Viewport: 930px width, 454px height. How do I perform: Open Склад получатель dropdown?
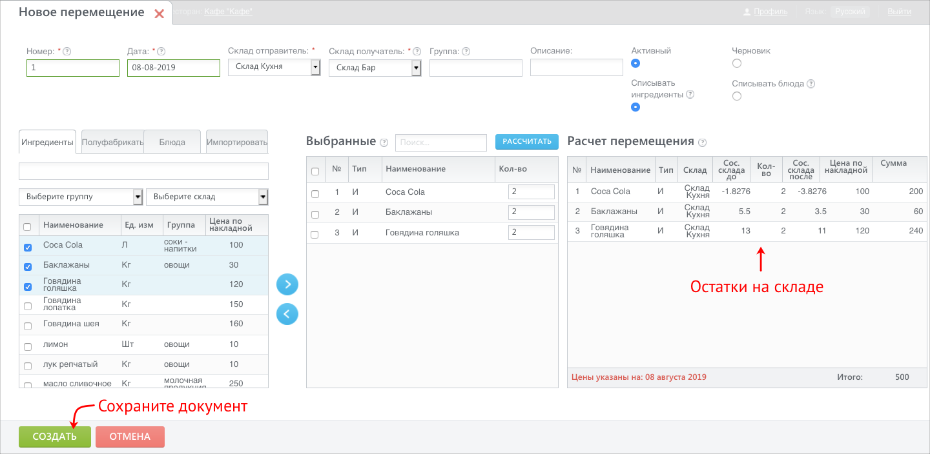[x=375, y=68]
